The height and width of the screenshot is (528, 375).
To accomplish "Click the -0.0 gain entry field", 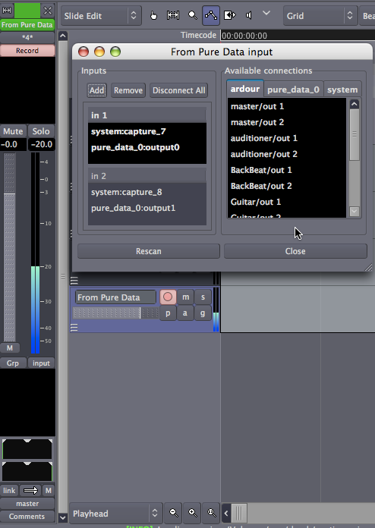I will coord(13,144).
